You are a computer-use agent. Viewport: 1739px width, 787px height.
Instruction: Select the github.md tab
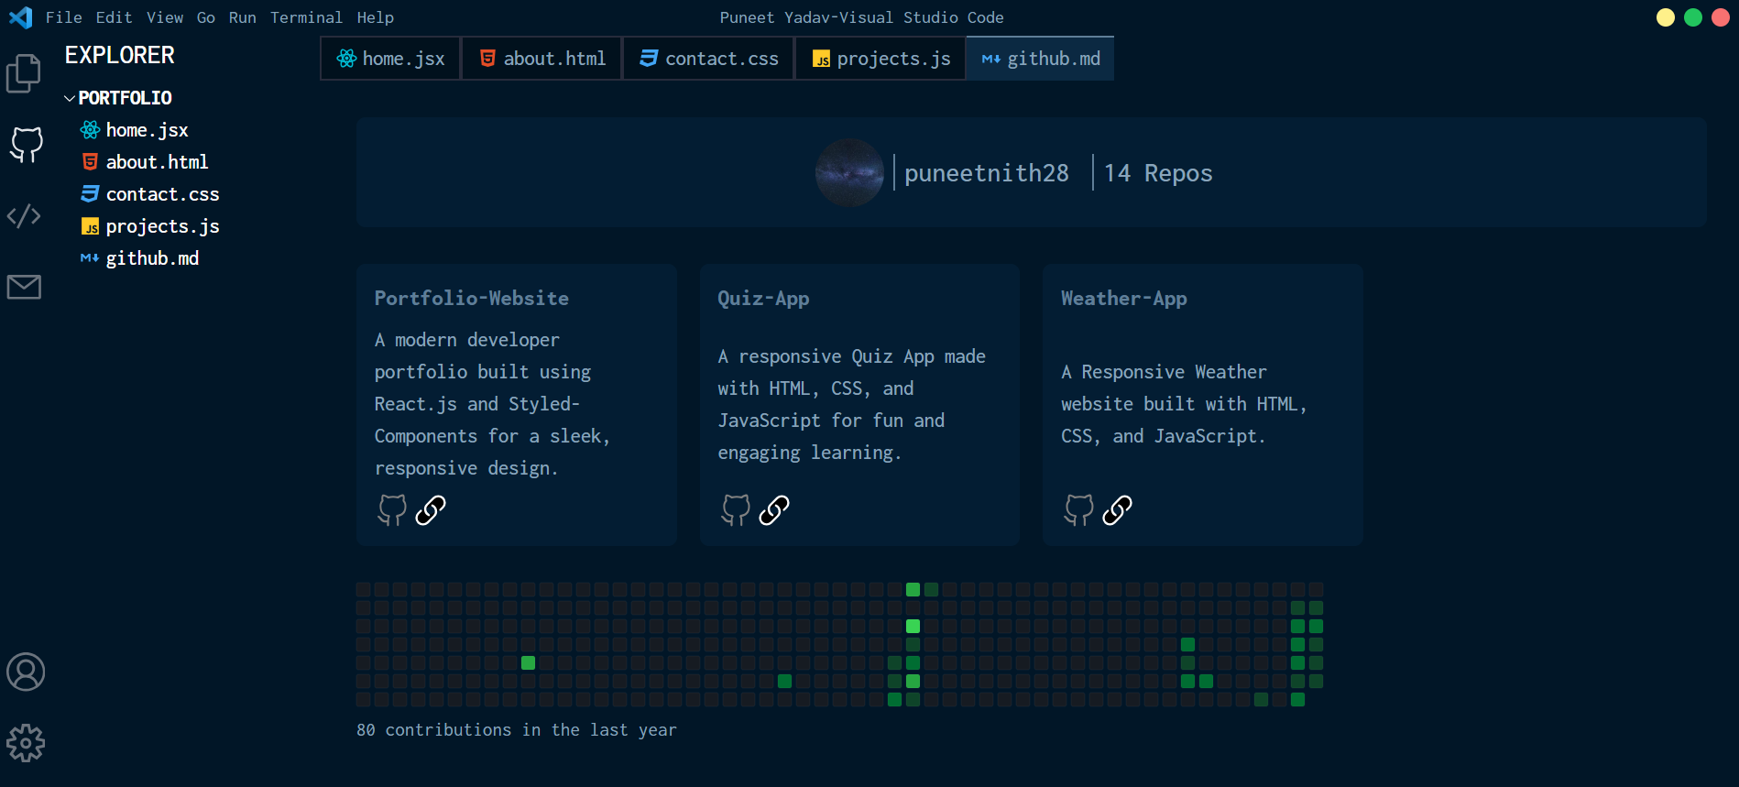pos(1041,59)
